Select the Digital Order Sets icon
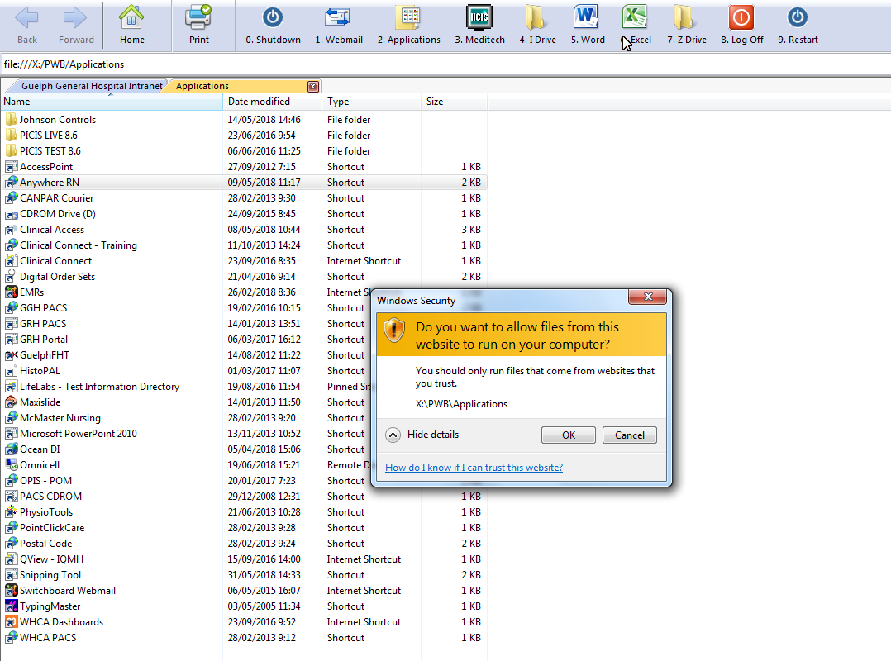Image resolution: width=891 pixels, height=661 pixels. click(x=11, y=277)
